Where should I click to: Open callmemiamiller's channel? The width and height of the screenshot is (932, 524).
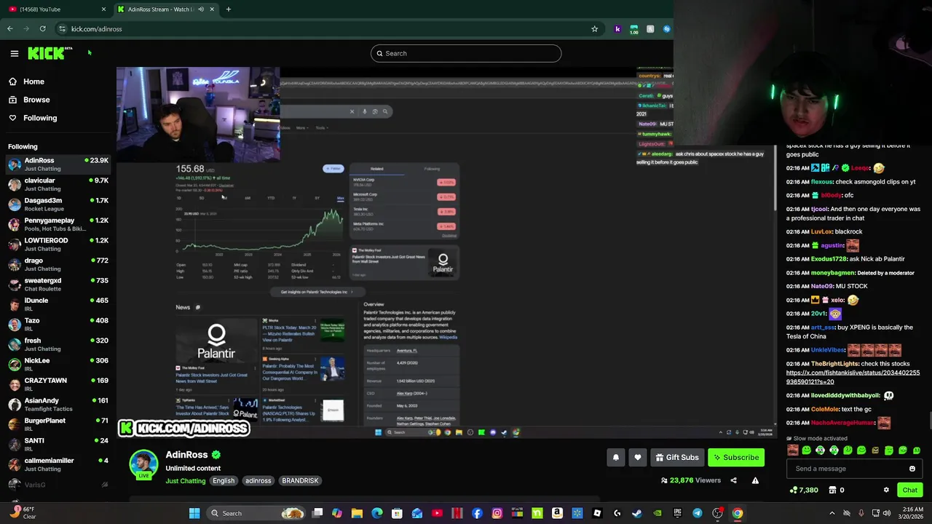tap(58, 464)
